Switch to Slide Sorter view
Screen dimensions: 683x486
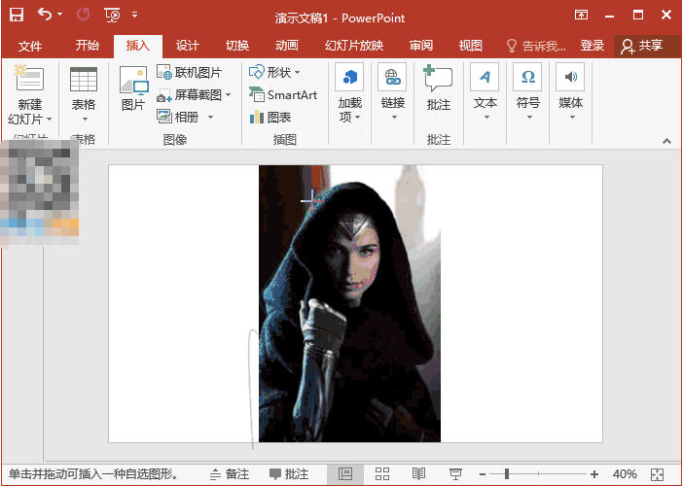pyautogui.click(x=382, y=473)
